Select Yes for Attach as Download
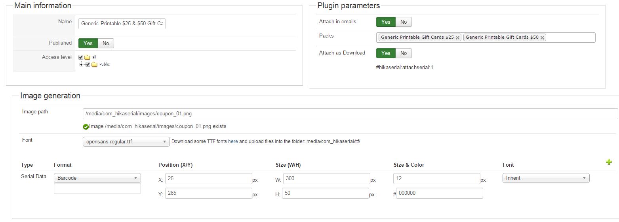The height and width of the screenshot is (222, 619). click(385, 53)
